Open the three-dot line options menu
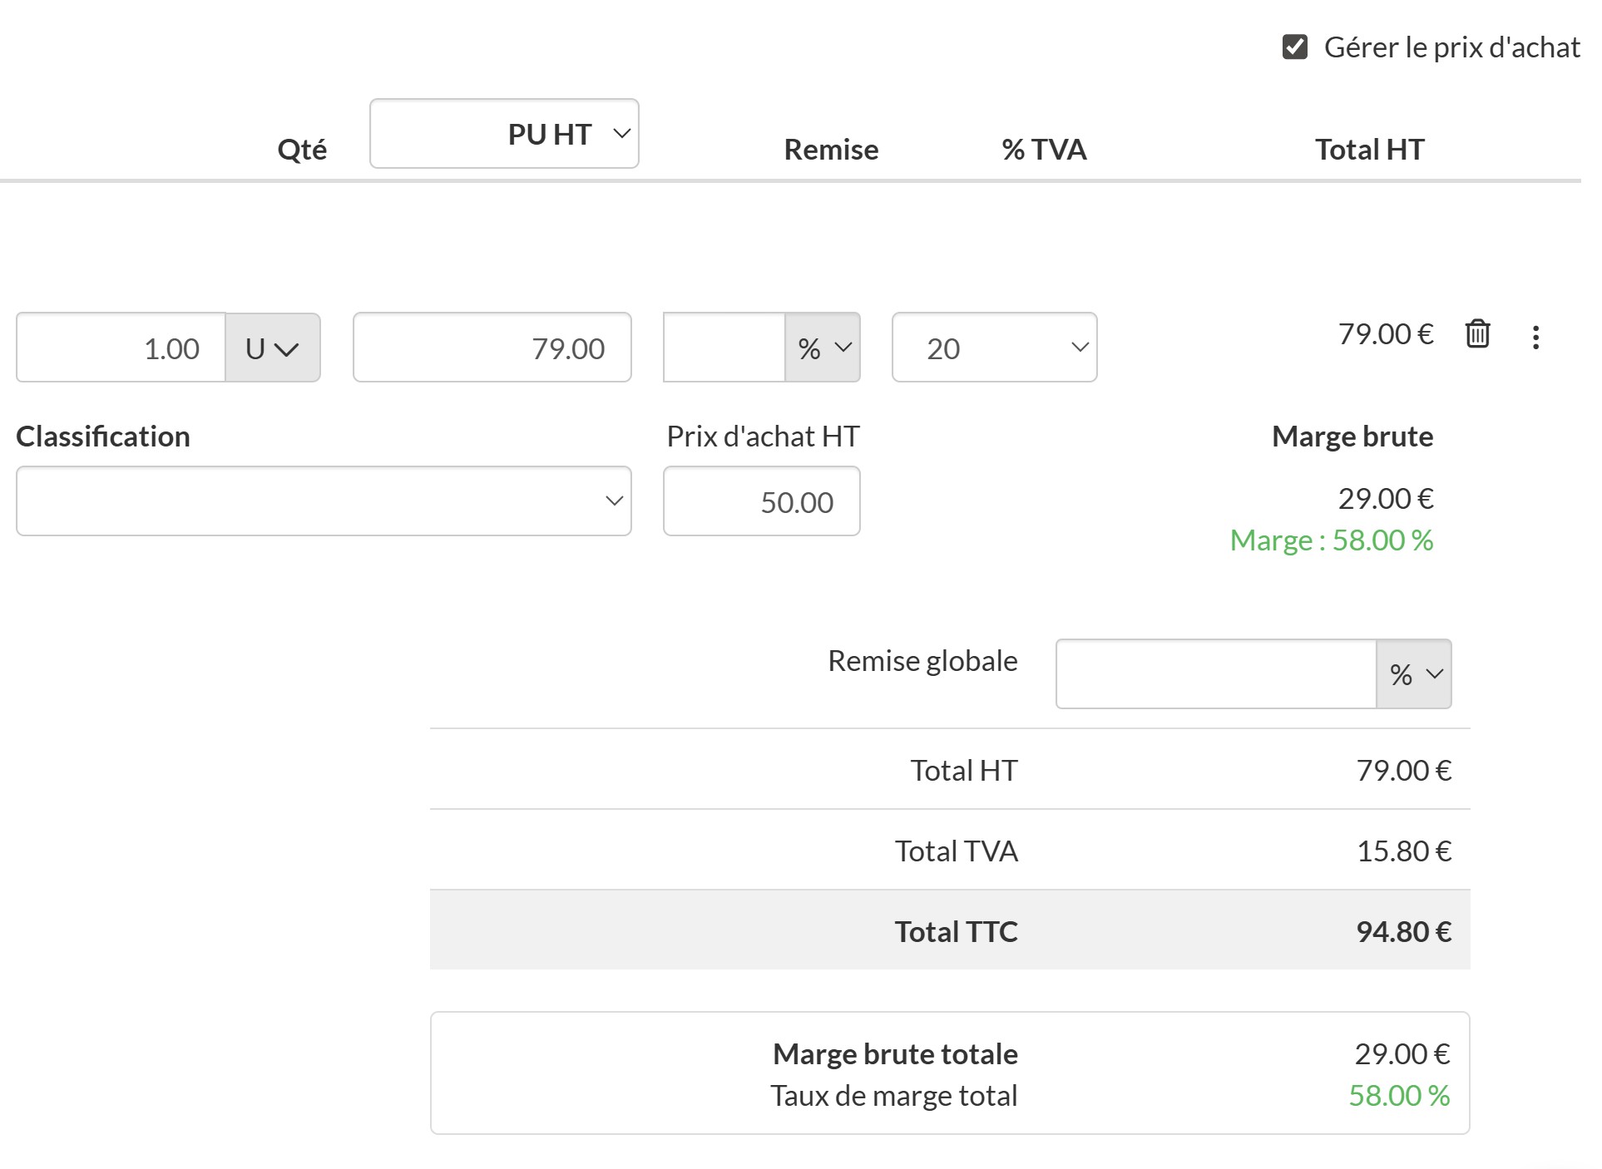Image resolution: width=1602 pixels, height=1169 pixels. 1535,337
